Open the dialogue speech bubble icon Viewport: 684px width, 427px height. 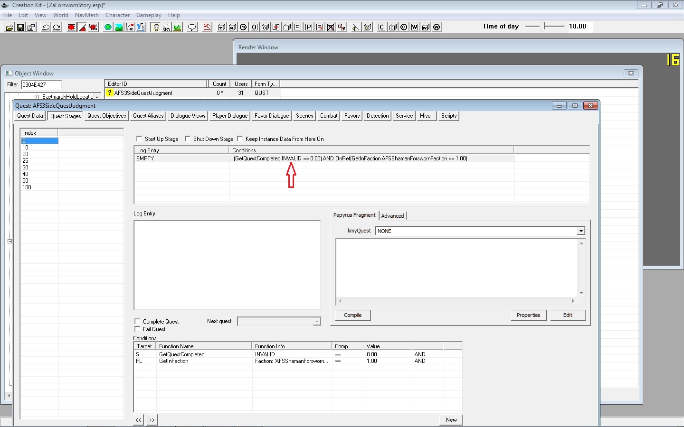pos(192,27)
